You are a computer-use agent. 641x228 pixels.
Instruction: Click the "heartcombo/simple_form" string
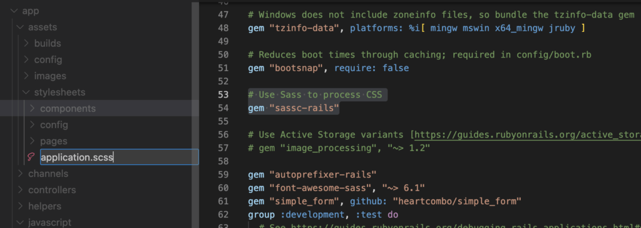click(x=457, y=201)
